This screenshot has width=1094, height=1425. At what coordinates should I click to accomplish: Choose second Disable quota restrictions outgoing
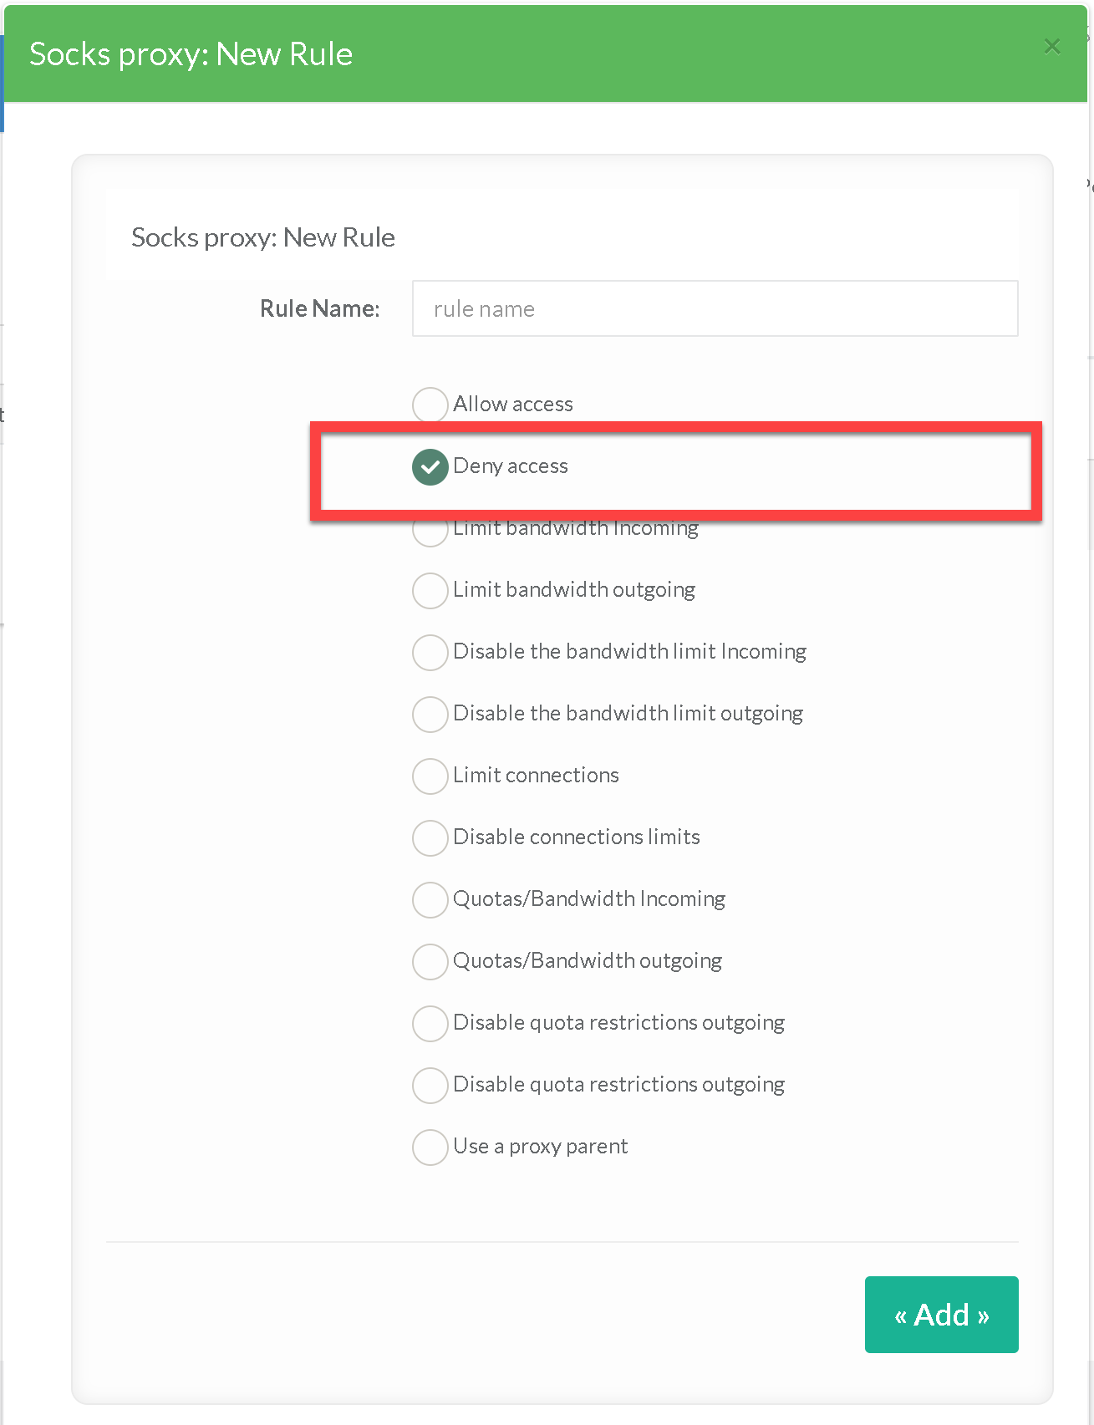[x=430, y=1085]
